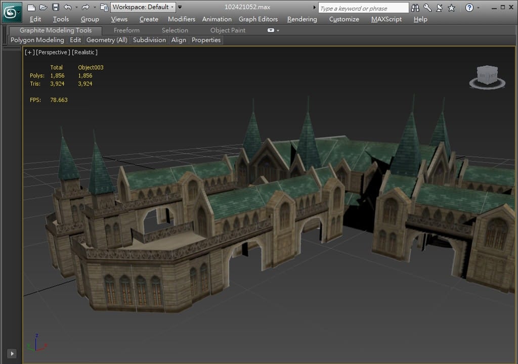Viewport: 518px width, 364px height.
Task: Click the Open File folder icon
Action: tap(44, 8)
